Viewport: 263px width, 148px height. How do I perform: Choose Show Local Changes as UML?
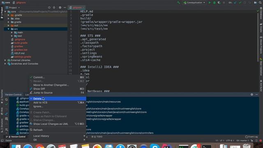coord(58,124)
